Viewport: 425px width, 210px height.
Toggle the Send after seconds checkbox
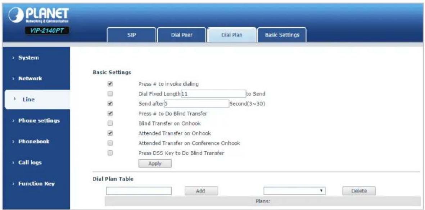point(110,104)
